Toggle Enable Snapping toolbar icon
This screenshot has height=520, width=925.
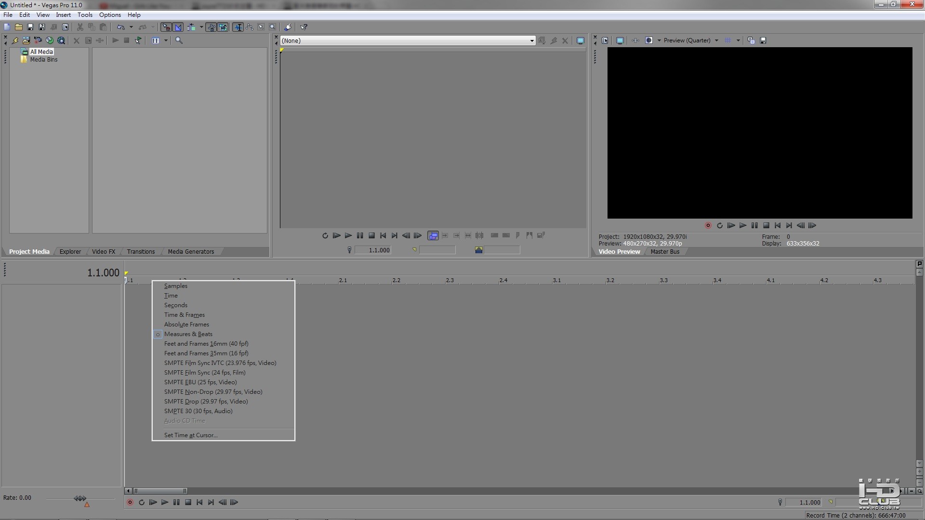click(166, 27)
